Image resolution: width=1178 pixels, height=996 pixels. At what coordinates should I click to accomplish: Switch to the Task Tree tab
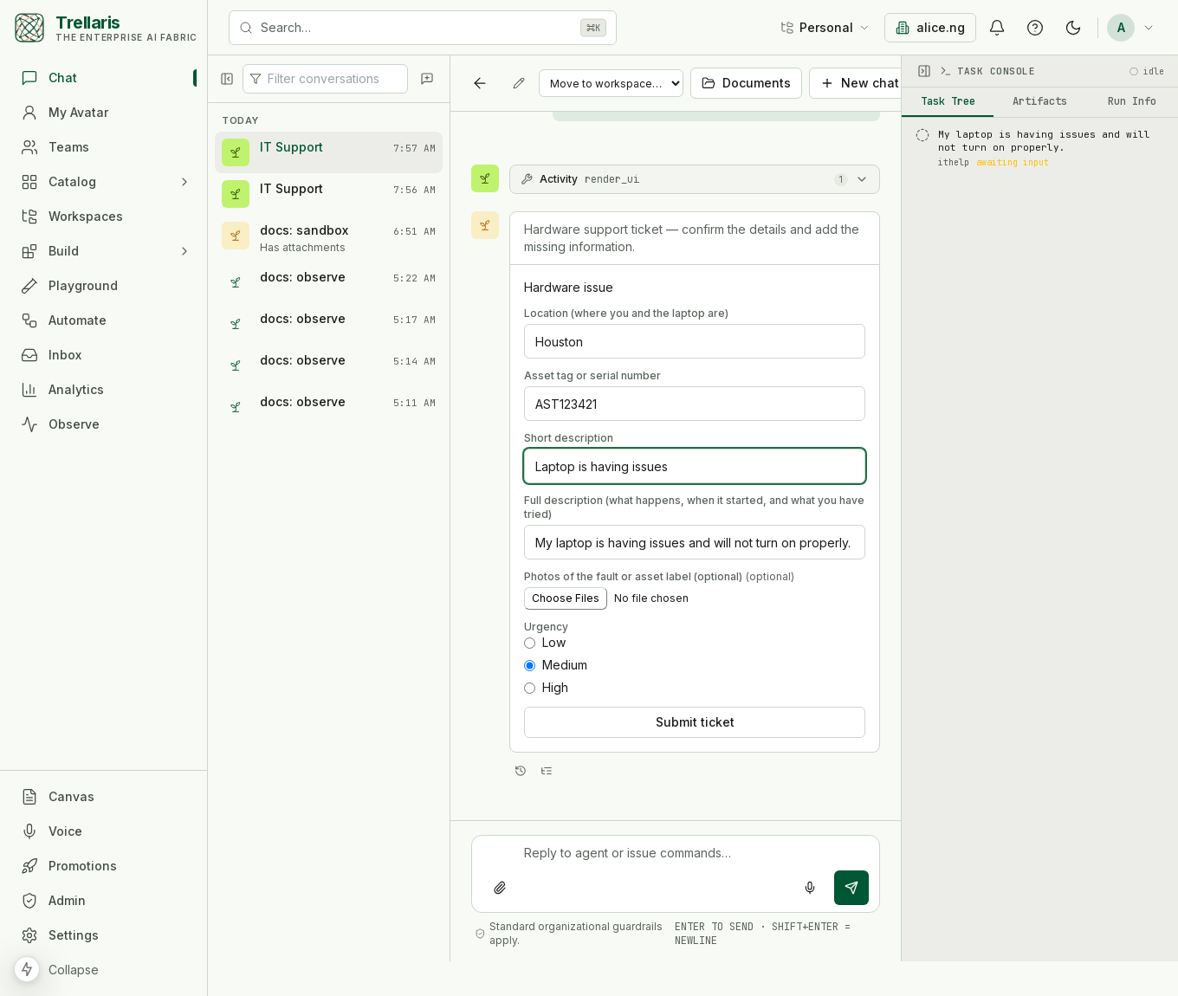[x=948, y=101]
